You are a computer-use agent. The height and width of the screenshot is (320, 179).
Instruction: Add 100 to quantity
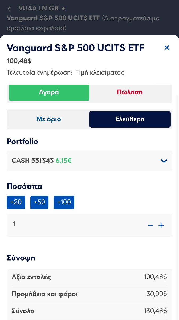pos(64,202)
